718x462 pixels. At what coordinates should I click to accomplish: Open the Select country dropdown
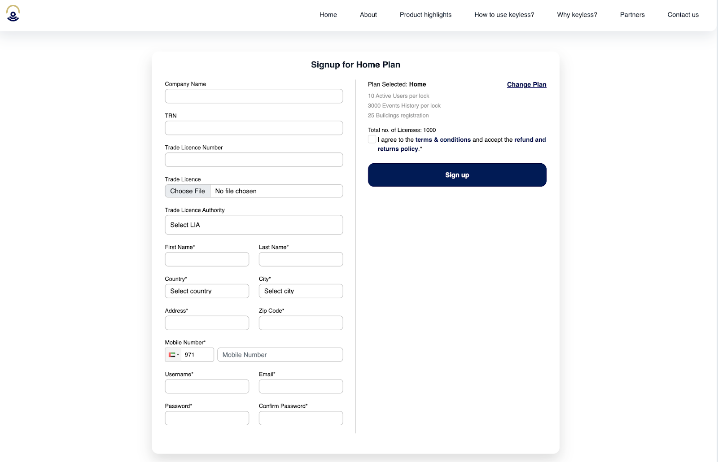tap(207, 291)
